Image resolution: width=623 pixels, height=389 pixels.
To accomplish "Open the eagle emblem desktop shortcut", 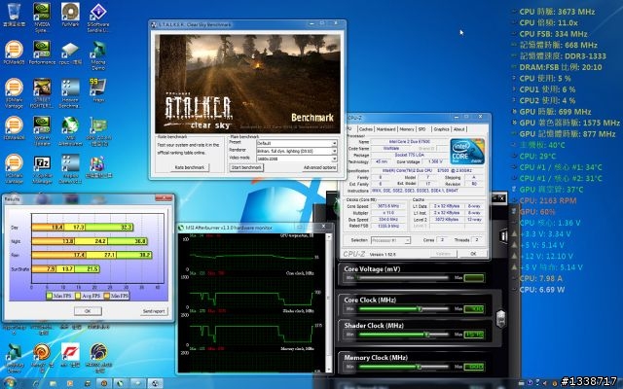I will pos(98,357).
